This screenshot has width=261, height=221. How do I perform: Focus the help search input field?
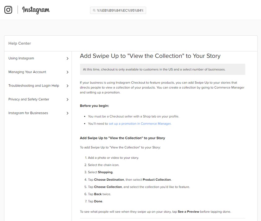coord(118,10)
